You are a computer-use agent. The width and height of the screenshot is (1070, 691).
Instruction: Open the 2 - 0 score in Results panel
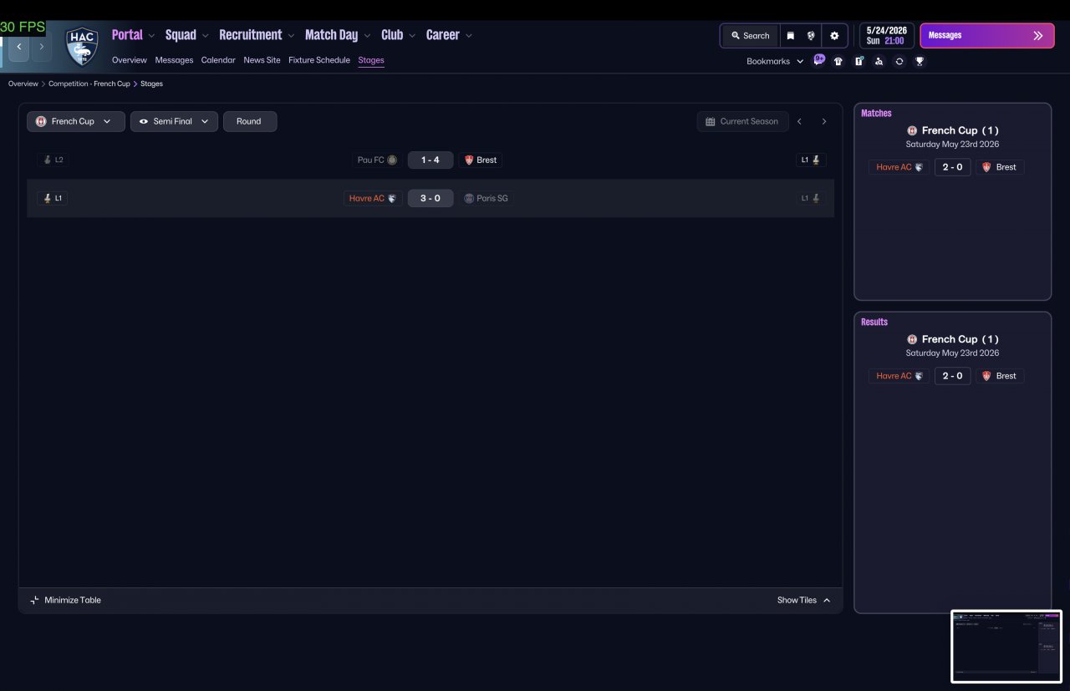952,376
